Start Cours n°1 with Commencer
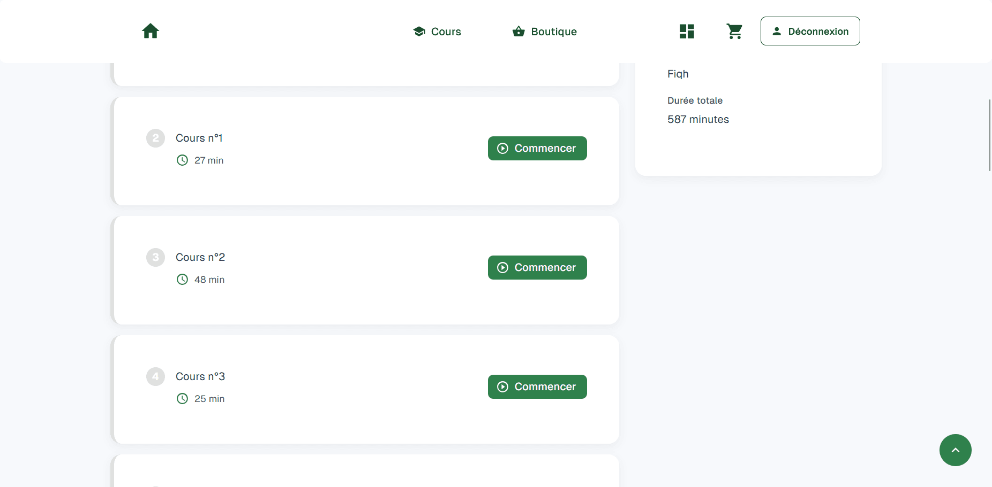 pyautogui.click(x=537, y=148)
